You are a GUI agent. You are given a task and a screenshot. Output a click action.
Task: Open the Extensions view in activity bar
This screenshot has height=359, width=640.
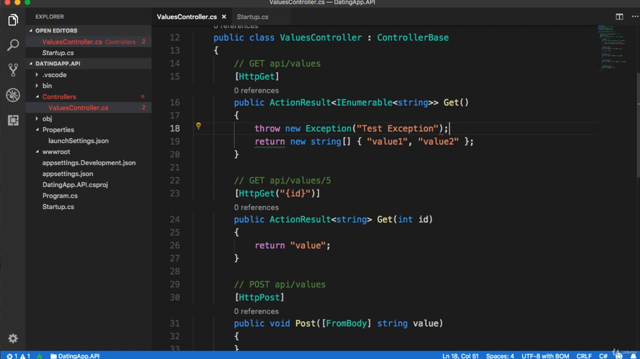(13, 120)
